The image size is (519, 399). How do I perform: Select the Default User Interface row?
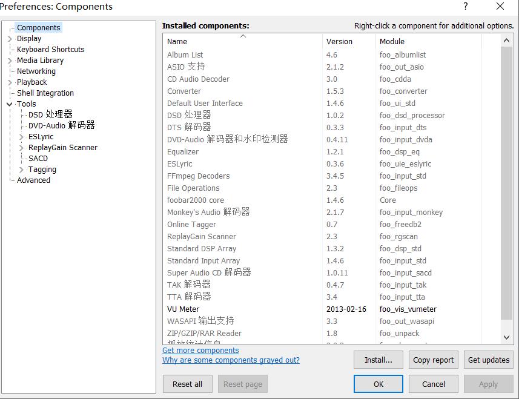[x=332, y=104]
